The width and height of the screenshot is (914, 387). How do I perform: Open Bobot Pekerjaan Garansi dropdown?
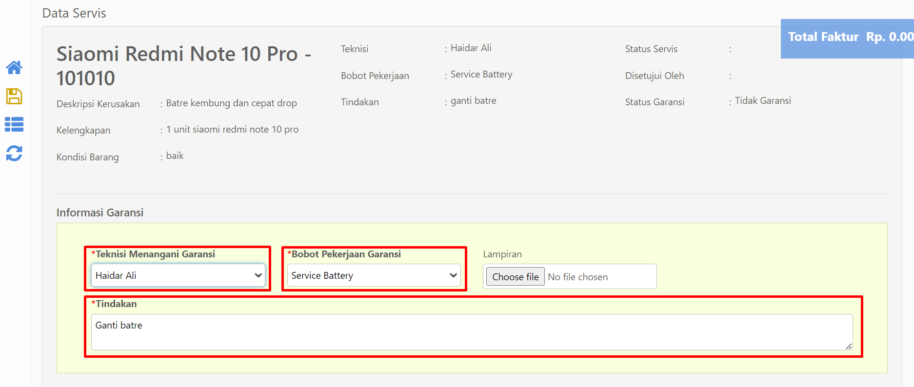click(374, 275)
